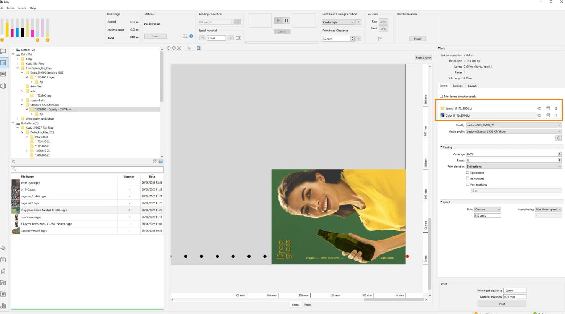Click the Cancel button in the top toolbar
The image size is (565, 314).
[282, 32]
